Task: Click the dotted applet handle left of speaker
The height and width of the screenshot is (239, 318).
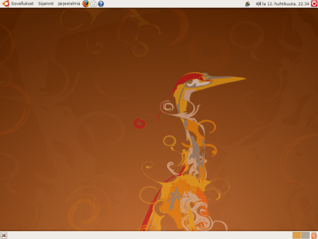Action: pyautogui.click(x=254, y=4)
